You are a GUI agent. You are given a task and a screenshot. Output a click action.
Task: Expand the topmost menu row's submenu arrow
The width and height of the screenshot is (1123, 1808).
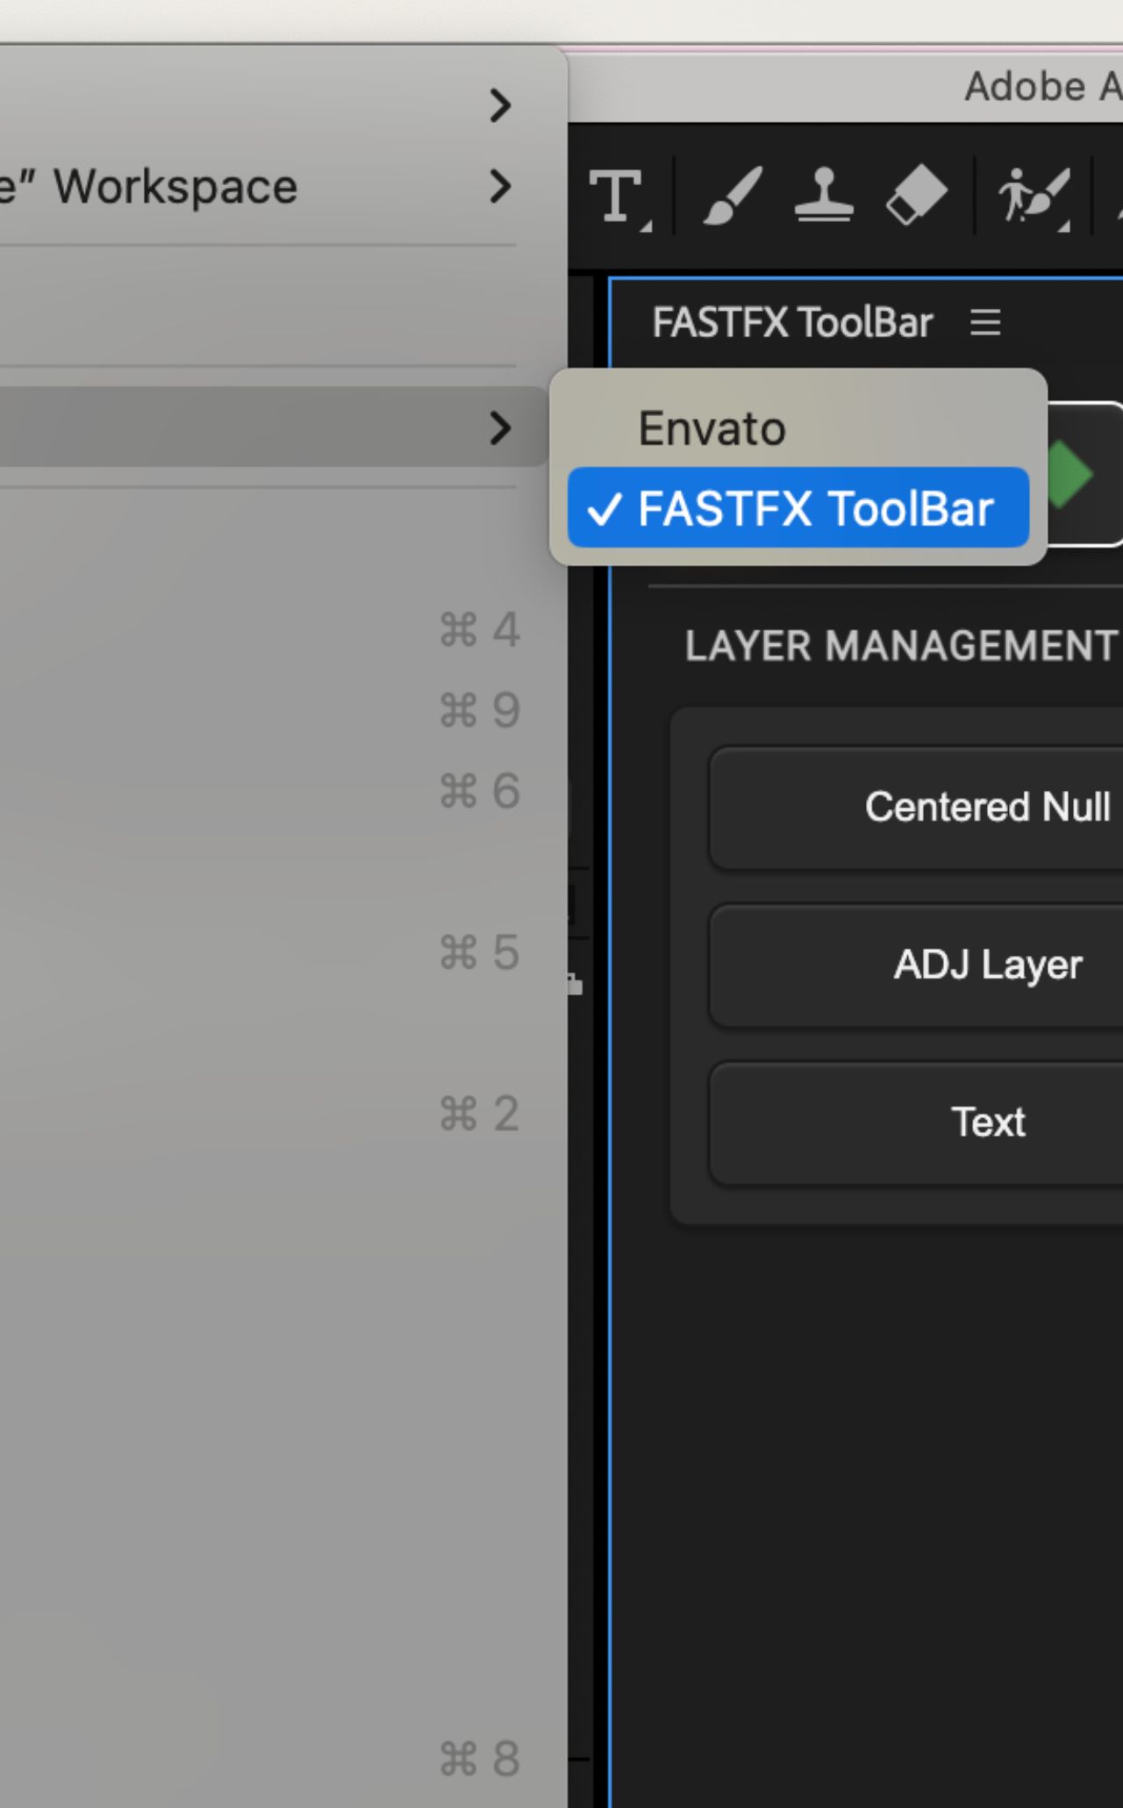click(x=500, y=105)
